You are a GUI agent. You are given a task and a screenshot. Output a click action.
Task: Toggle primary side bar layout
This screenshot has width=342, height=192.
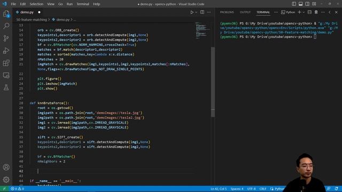294,4
